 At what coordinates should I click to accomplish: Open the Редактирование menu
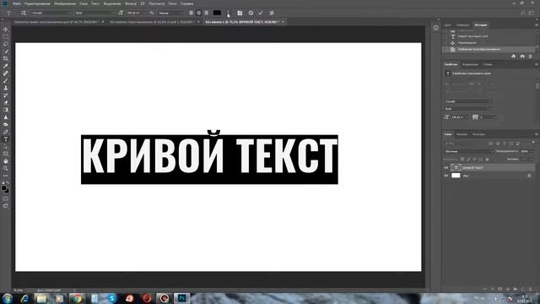coord(37,3)
